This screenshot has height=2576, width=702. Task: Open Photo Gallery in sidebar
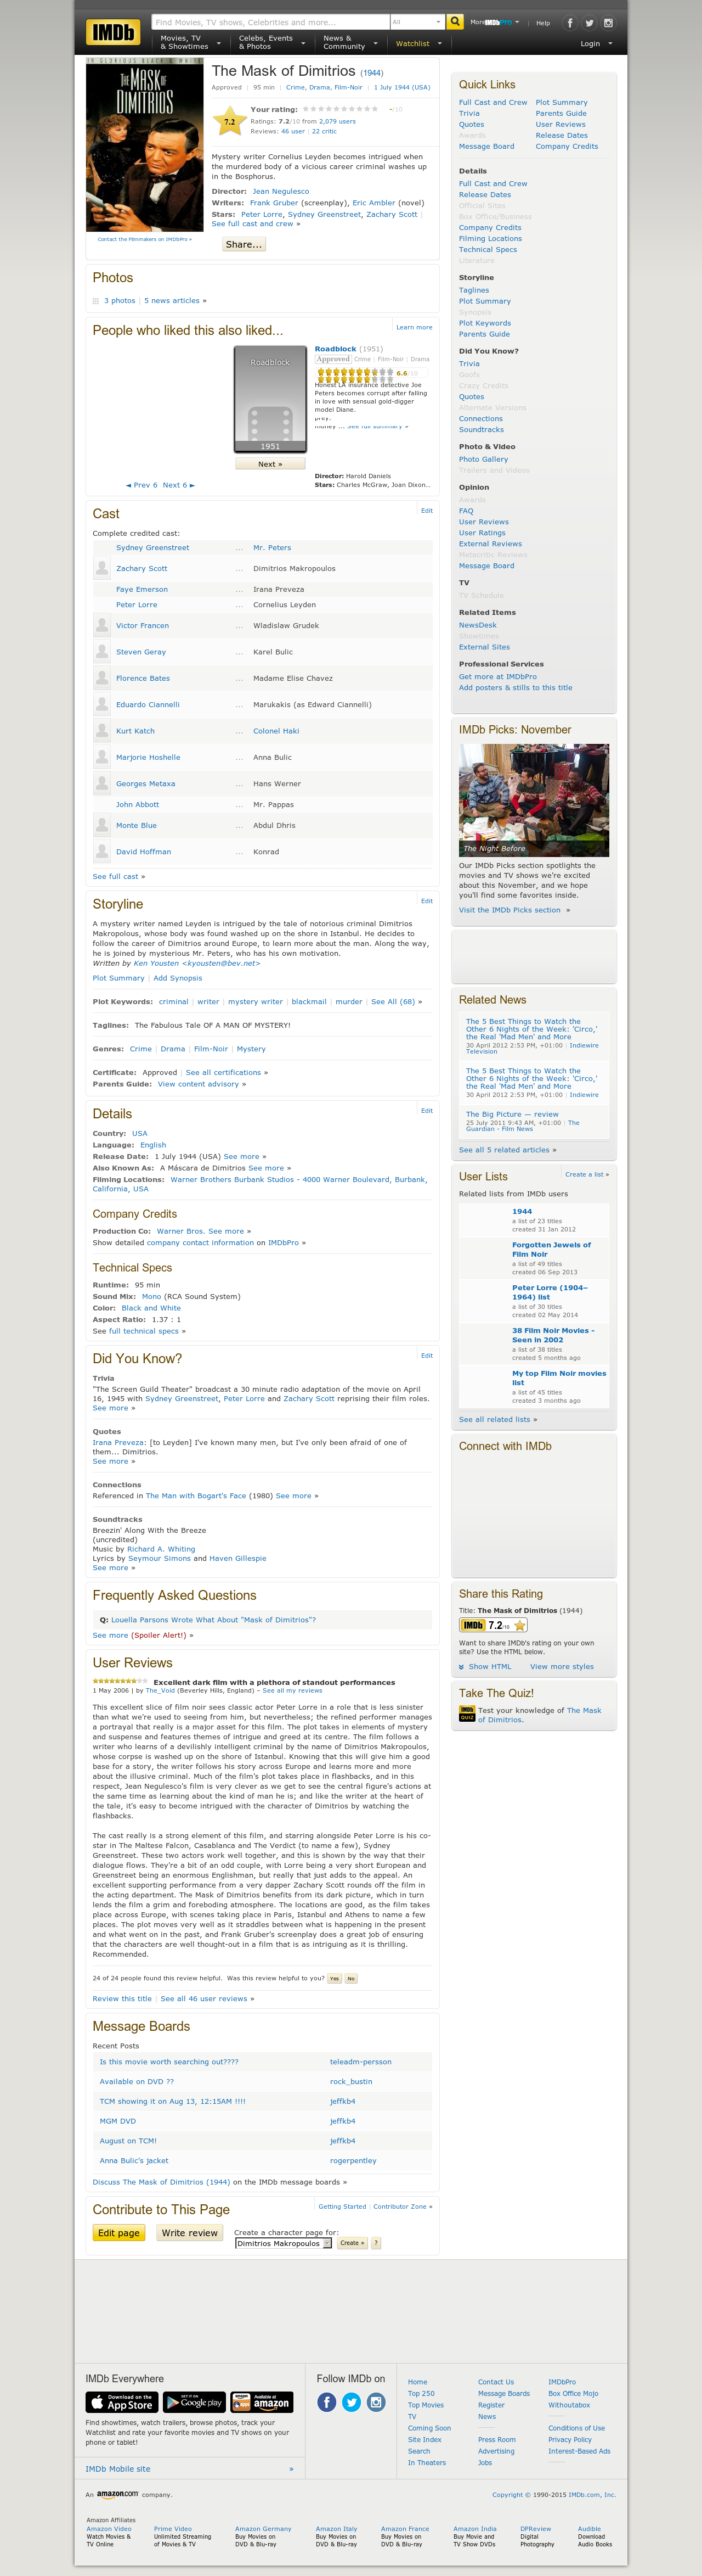(x=483, y=459)
